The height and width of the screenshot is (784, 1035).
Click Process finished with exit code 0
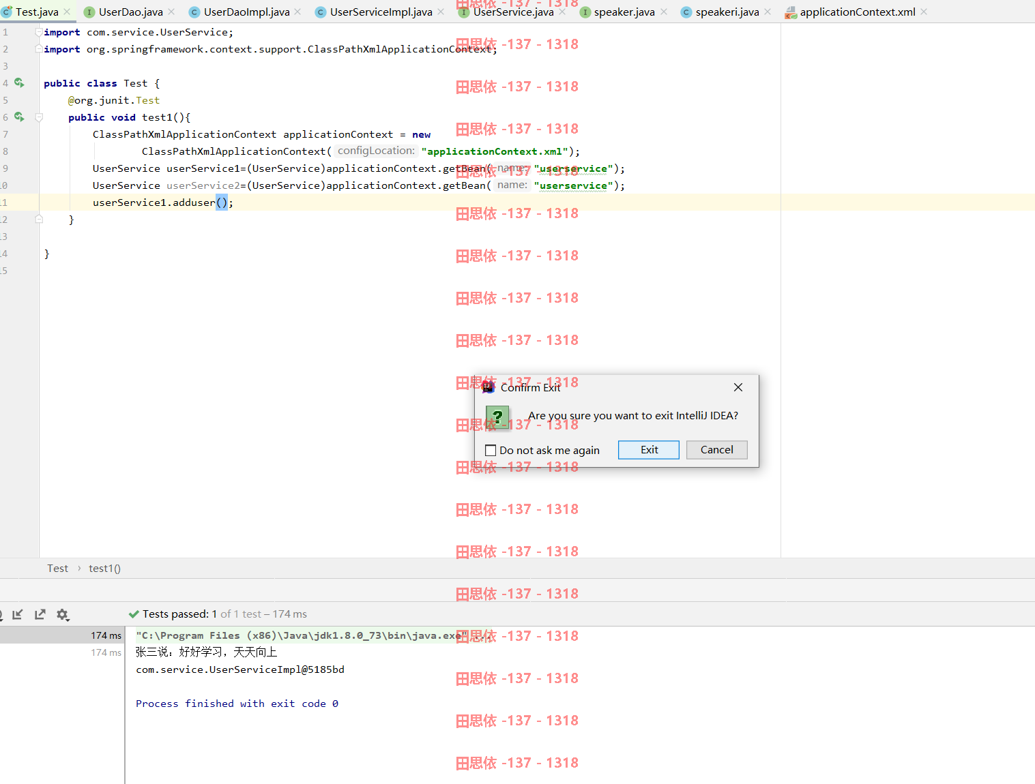(x=237, y=704)
